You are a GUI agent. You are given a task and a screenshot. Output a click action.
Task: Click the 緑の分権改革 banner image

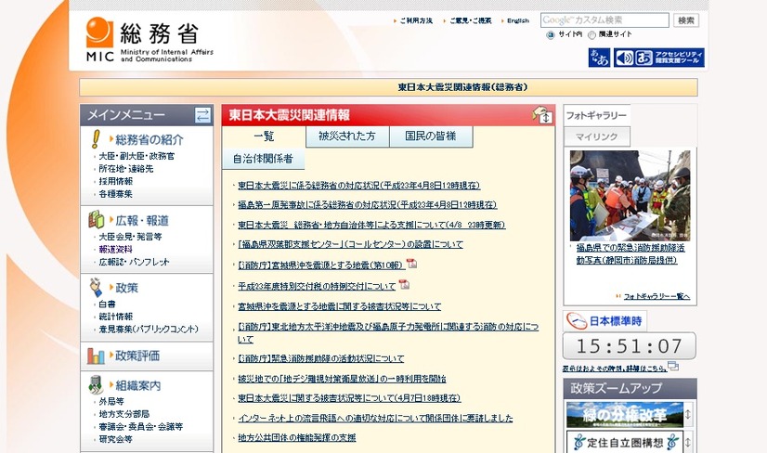624,414
